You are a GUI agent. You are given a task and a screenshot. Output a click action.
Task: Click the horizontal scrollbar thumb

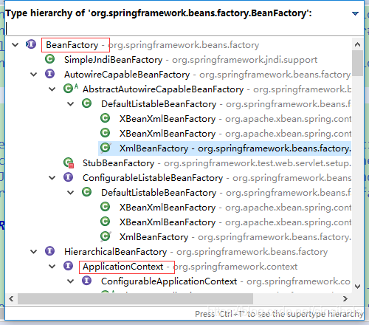(135, 299)
